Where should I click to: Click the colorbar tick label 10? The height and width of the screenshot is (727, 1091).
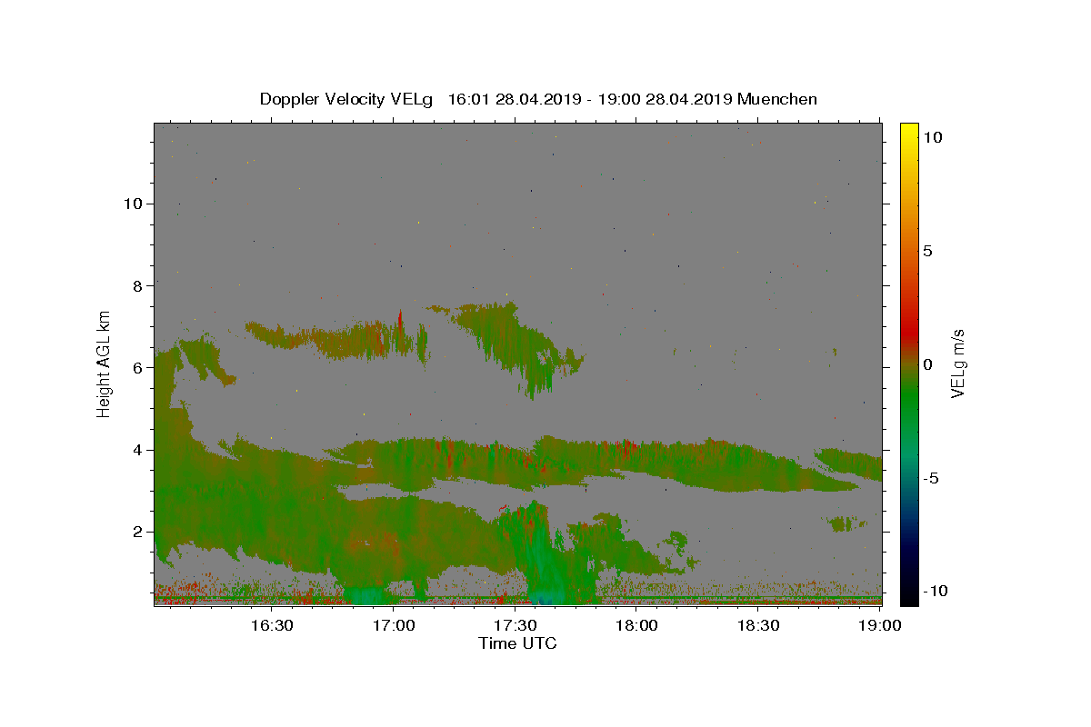coord(932,137)
